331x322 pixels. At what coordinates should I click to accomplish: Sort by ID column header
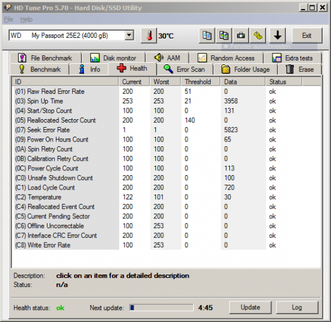[65, 82]
